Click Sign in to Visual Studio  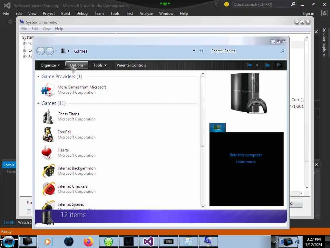pos(308,14)
